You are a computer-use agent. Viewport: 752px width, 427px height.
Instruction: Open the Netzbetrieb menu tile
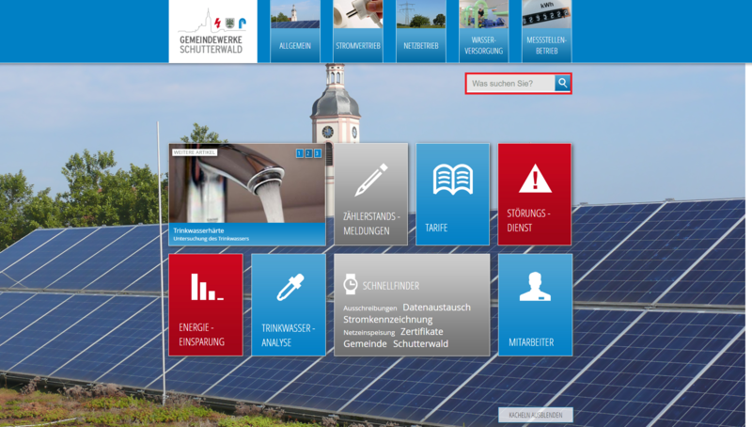420,31
